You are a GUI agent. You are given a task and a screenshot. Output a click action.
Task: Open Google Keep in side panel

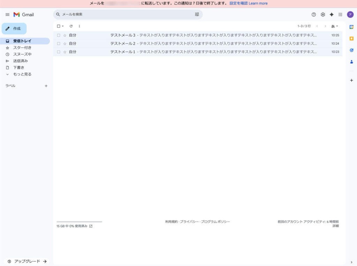351,39
